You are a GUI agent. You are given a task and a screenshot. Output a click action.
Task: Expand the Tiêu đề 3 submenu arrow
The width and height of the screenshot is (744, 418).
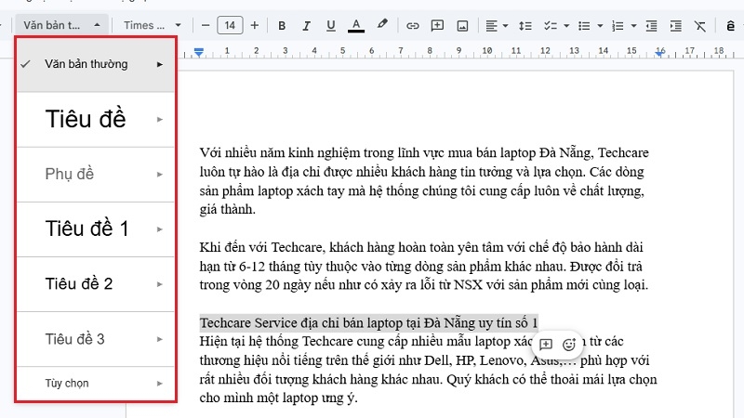pos(160,339)
